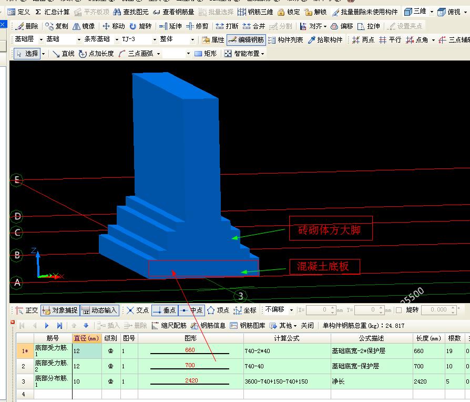The image size is (470, 402).
Task: Open the 基础层 floor dropdown
Action: click(41, 39)
